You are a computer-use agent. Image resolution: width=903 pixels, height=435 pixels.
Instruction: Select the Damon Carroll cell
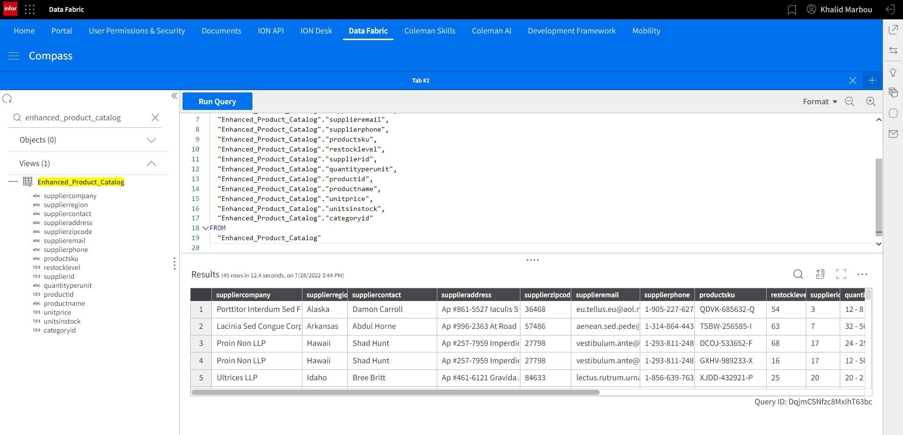[392, 309]
